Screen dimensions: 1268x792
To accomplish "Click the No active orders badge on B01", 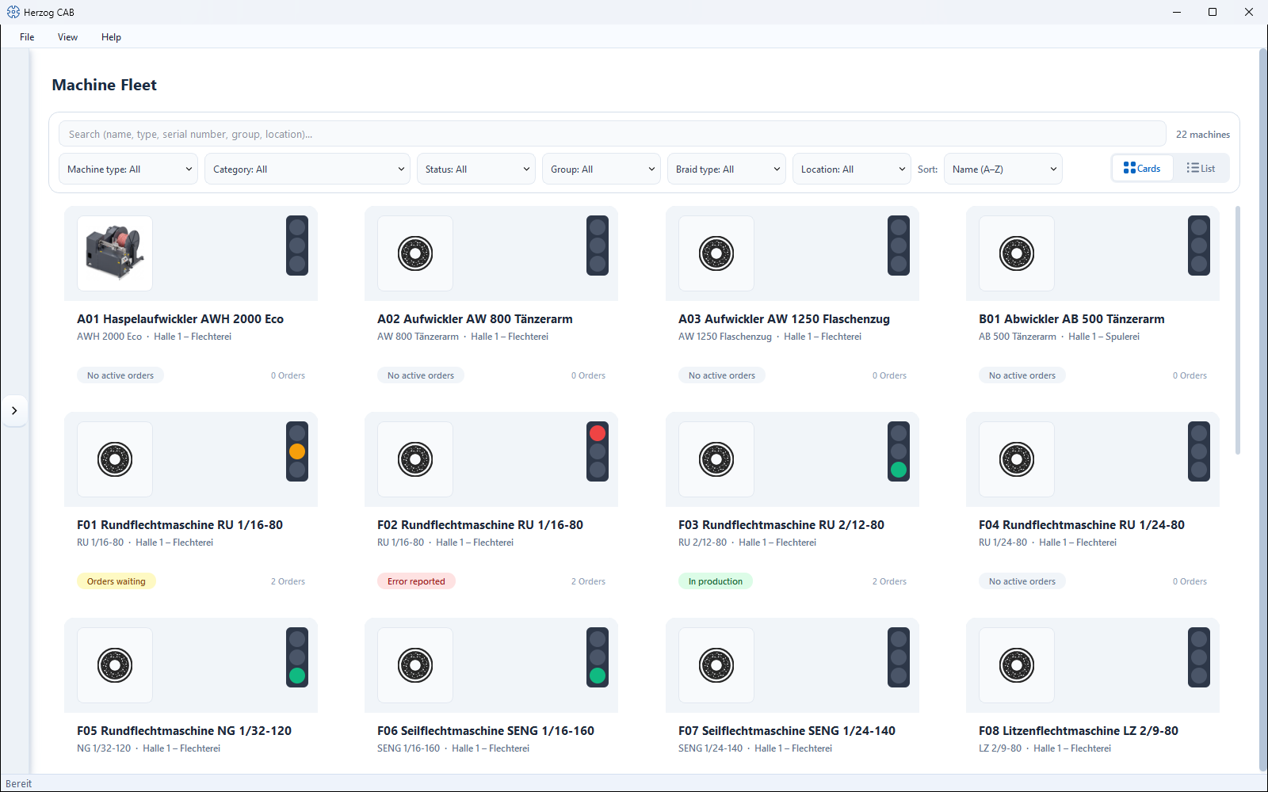I will pyautogui.click(x=1022, y=375).
